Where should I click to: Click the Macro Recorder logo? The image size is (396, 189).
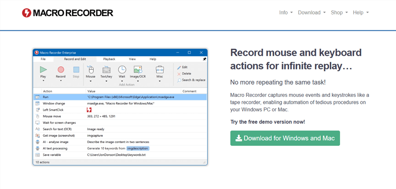[x=67, y=13]
